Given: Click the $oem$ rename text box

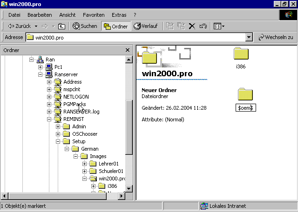Looking at the screenshot, I should coord(246,108).
